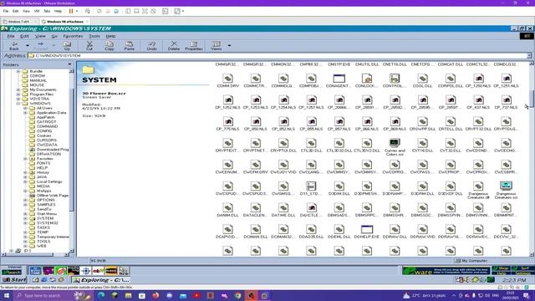535x301 pixels.
Task: Select the CONTROL file icon
Action: pos(395,79)
